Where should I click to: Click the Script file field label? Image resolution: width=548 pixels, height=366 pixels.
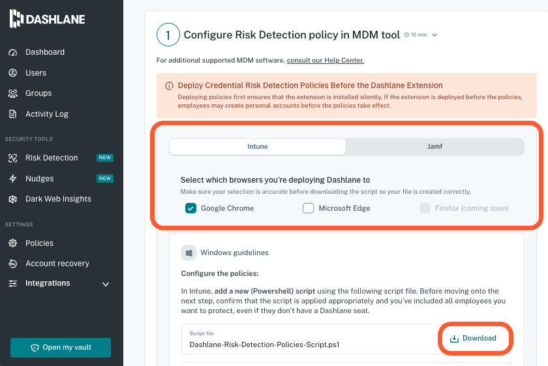[x=202, y=333]
